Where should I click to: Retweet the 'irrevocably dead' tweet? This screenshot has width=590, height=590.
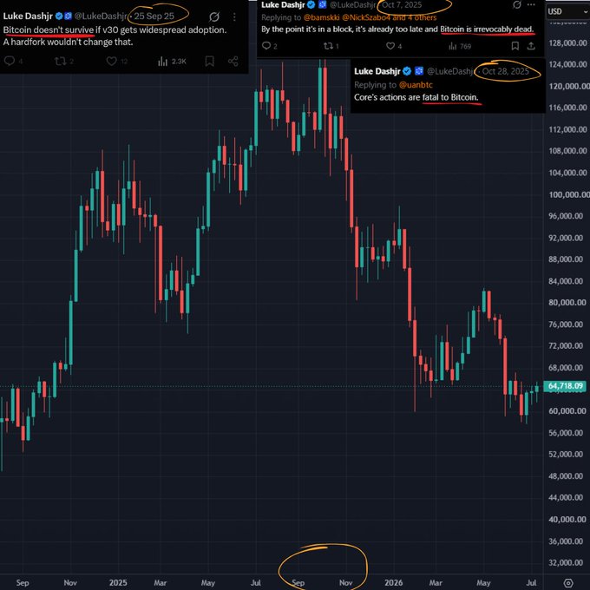(x=329, y=46)
